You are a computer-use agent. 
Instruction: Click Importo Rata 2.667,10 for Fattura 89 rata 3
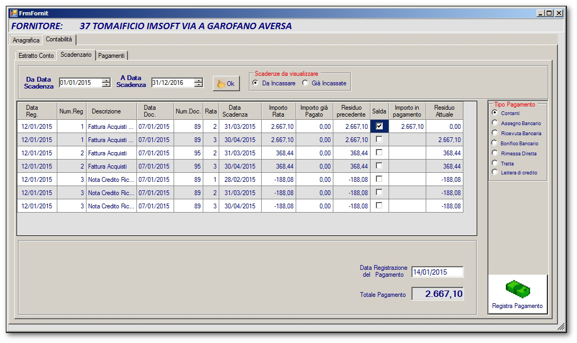click(x=279, y=140)
